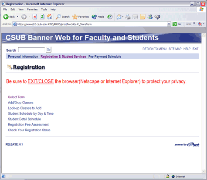Click the title bar IE page icon
This screenshot has width=207, height=180.
coord(3,4)
